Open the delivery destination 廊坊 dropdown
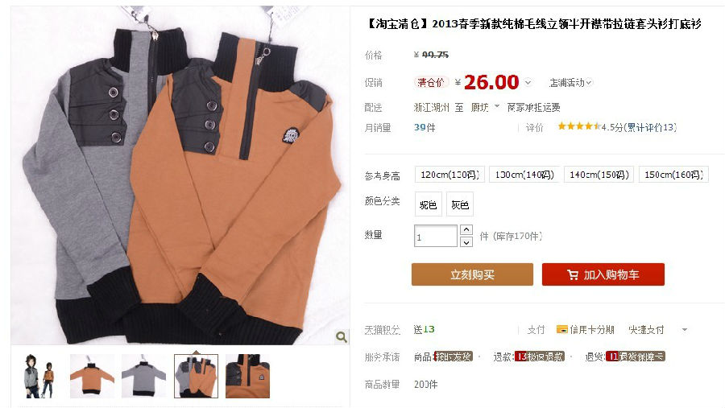The image size is (725, 408). (485, 107)
